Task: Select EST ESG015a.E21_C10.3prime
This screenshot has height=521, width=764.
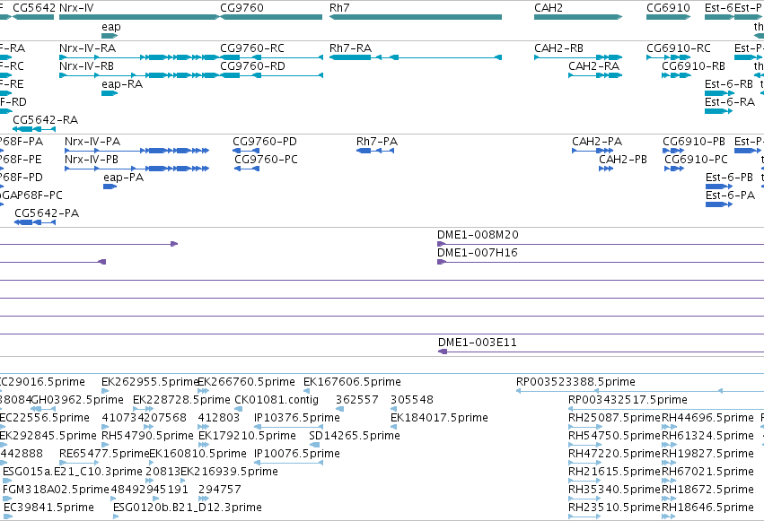Action: pyautogui.click(x=7, y=481)
